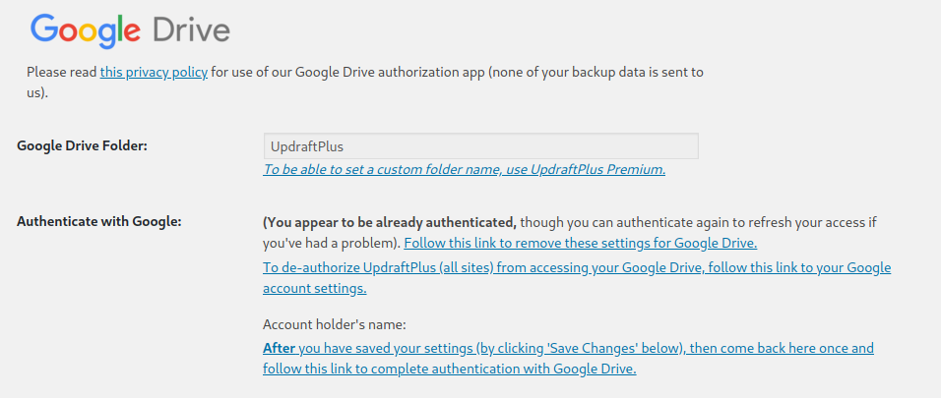
Task: Click the 'Account holder's name:' text
Action: (335, 325)
